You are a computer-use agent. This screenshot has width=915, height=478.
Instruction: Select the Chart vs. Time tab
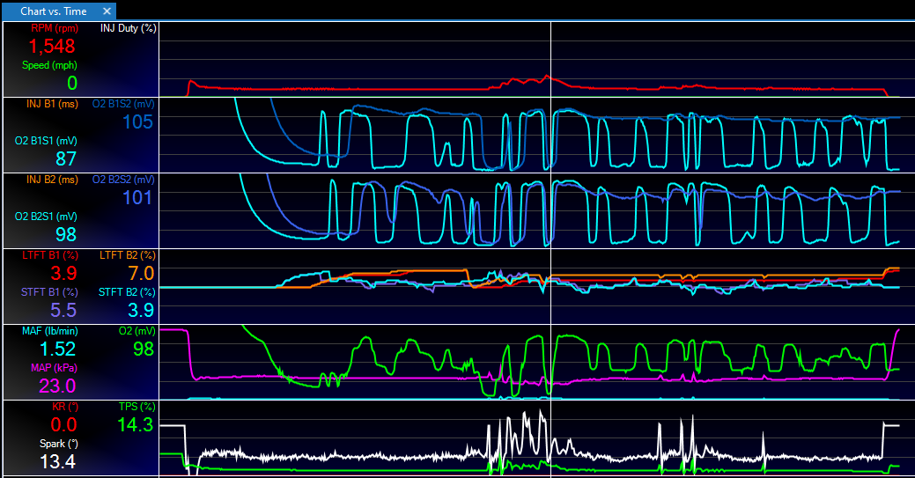pos(51,11)
